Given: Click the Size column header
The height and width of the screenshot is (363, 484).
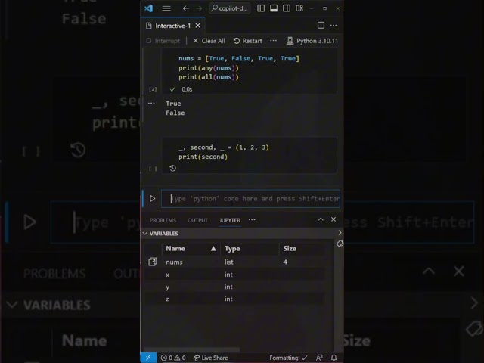Looking at the screenshot, I should point(302,249).
